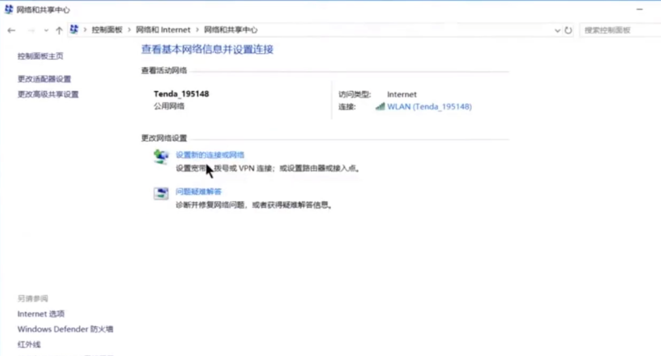Viewport: 661px width, 356px height.
Task: Click the up arrow to go to parent folder
Action: 60,30
